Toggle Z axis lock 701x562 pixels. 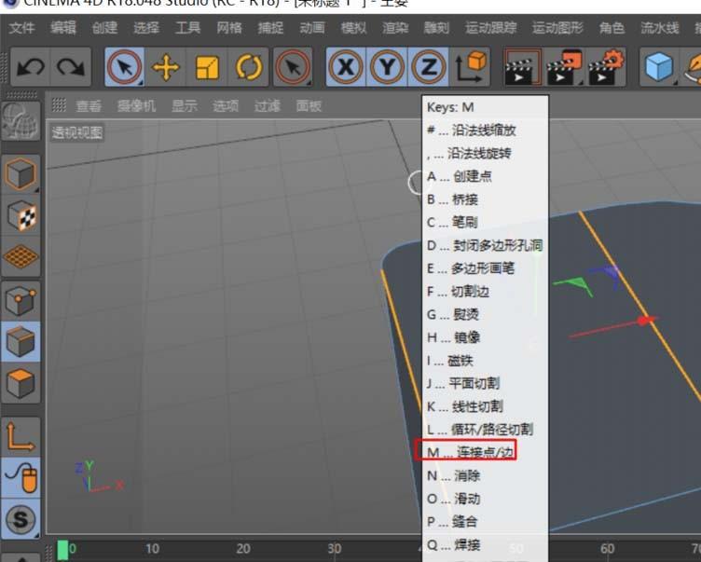pos(428,67)
